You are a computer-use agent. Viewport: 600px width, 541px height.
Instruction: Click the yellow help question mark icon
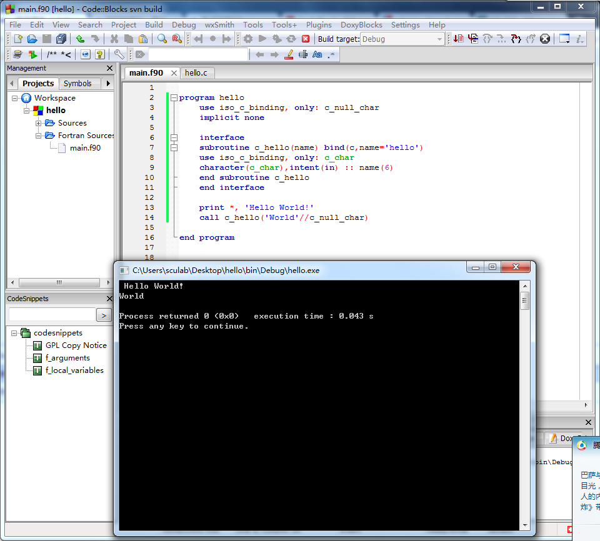click(99, 55)
